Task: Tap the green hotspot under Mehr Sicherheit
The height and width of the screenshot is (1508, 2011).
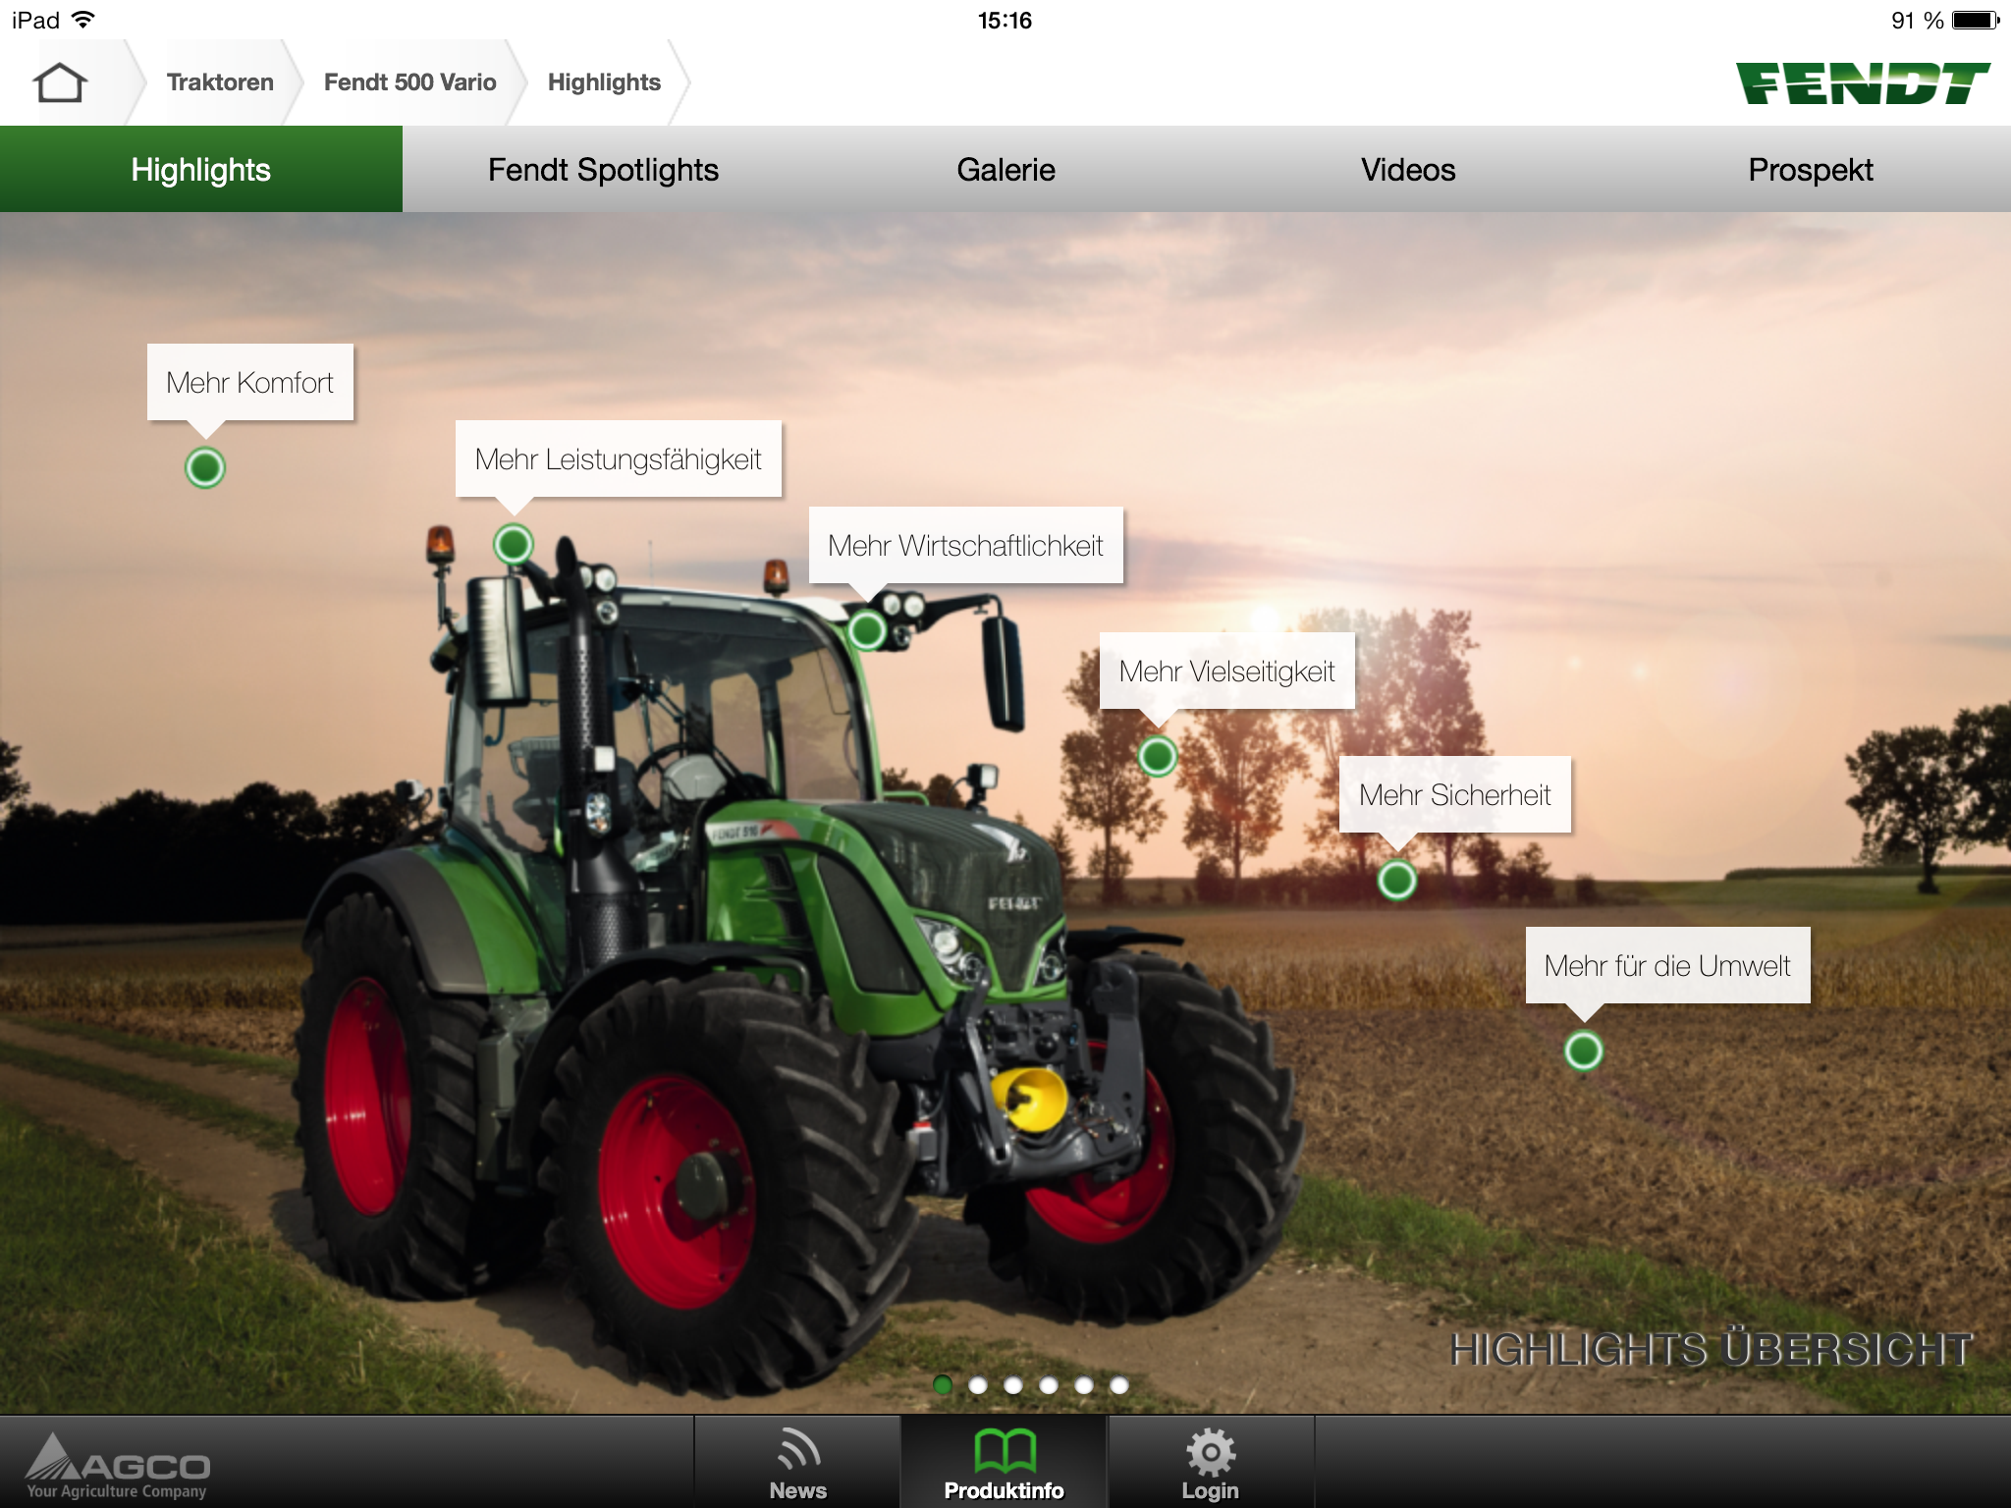Action: click(x=1397, y=880)
